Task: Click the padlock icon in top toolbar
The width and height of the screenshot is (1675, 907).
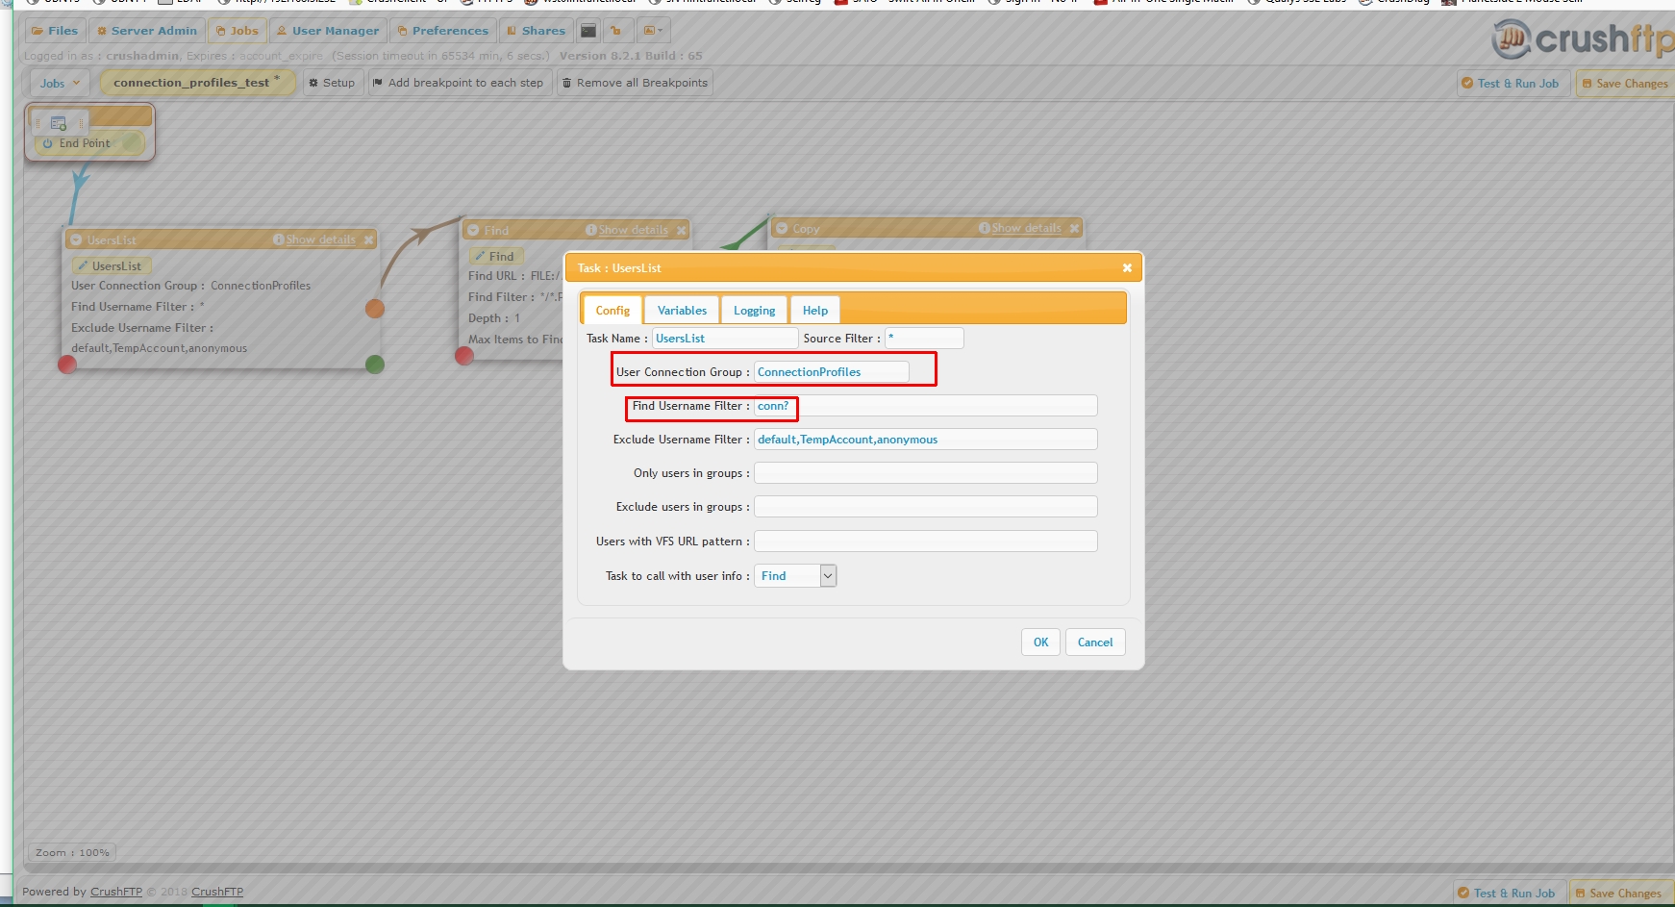Action: tap(616, 31)
